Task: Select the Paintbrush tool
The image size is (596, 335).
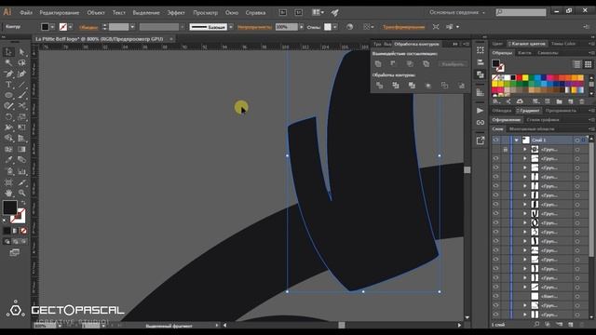Action: (21, 95)
